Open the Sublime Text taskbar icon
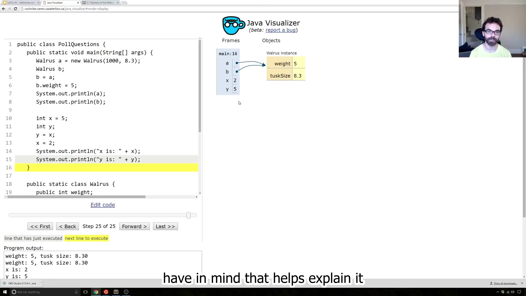The height and width of the screenshot is (296, 526). tap(116, 292)
